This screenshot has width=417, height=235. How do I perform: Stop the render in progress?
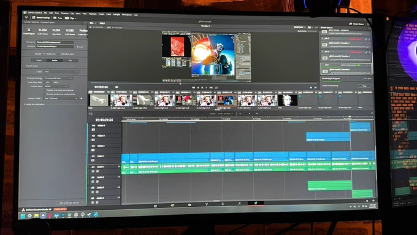point(364,86)
